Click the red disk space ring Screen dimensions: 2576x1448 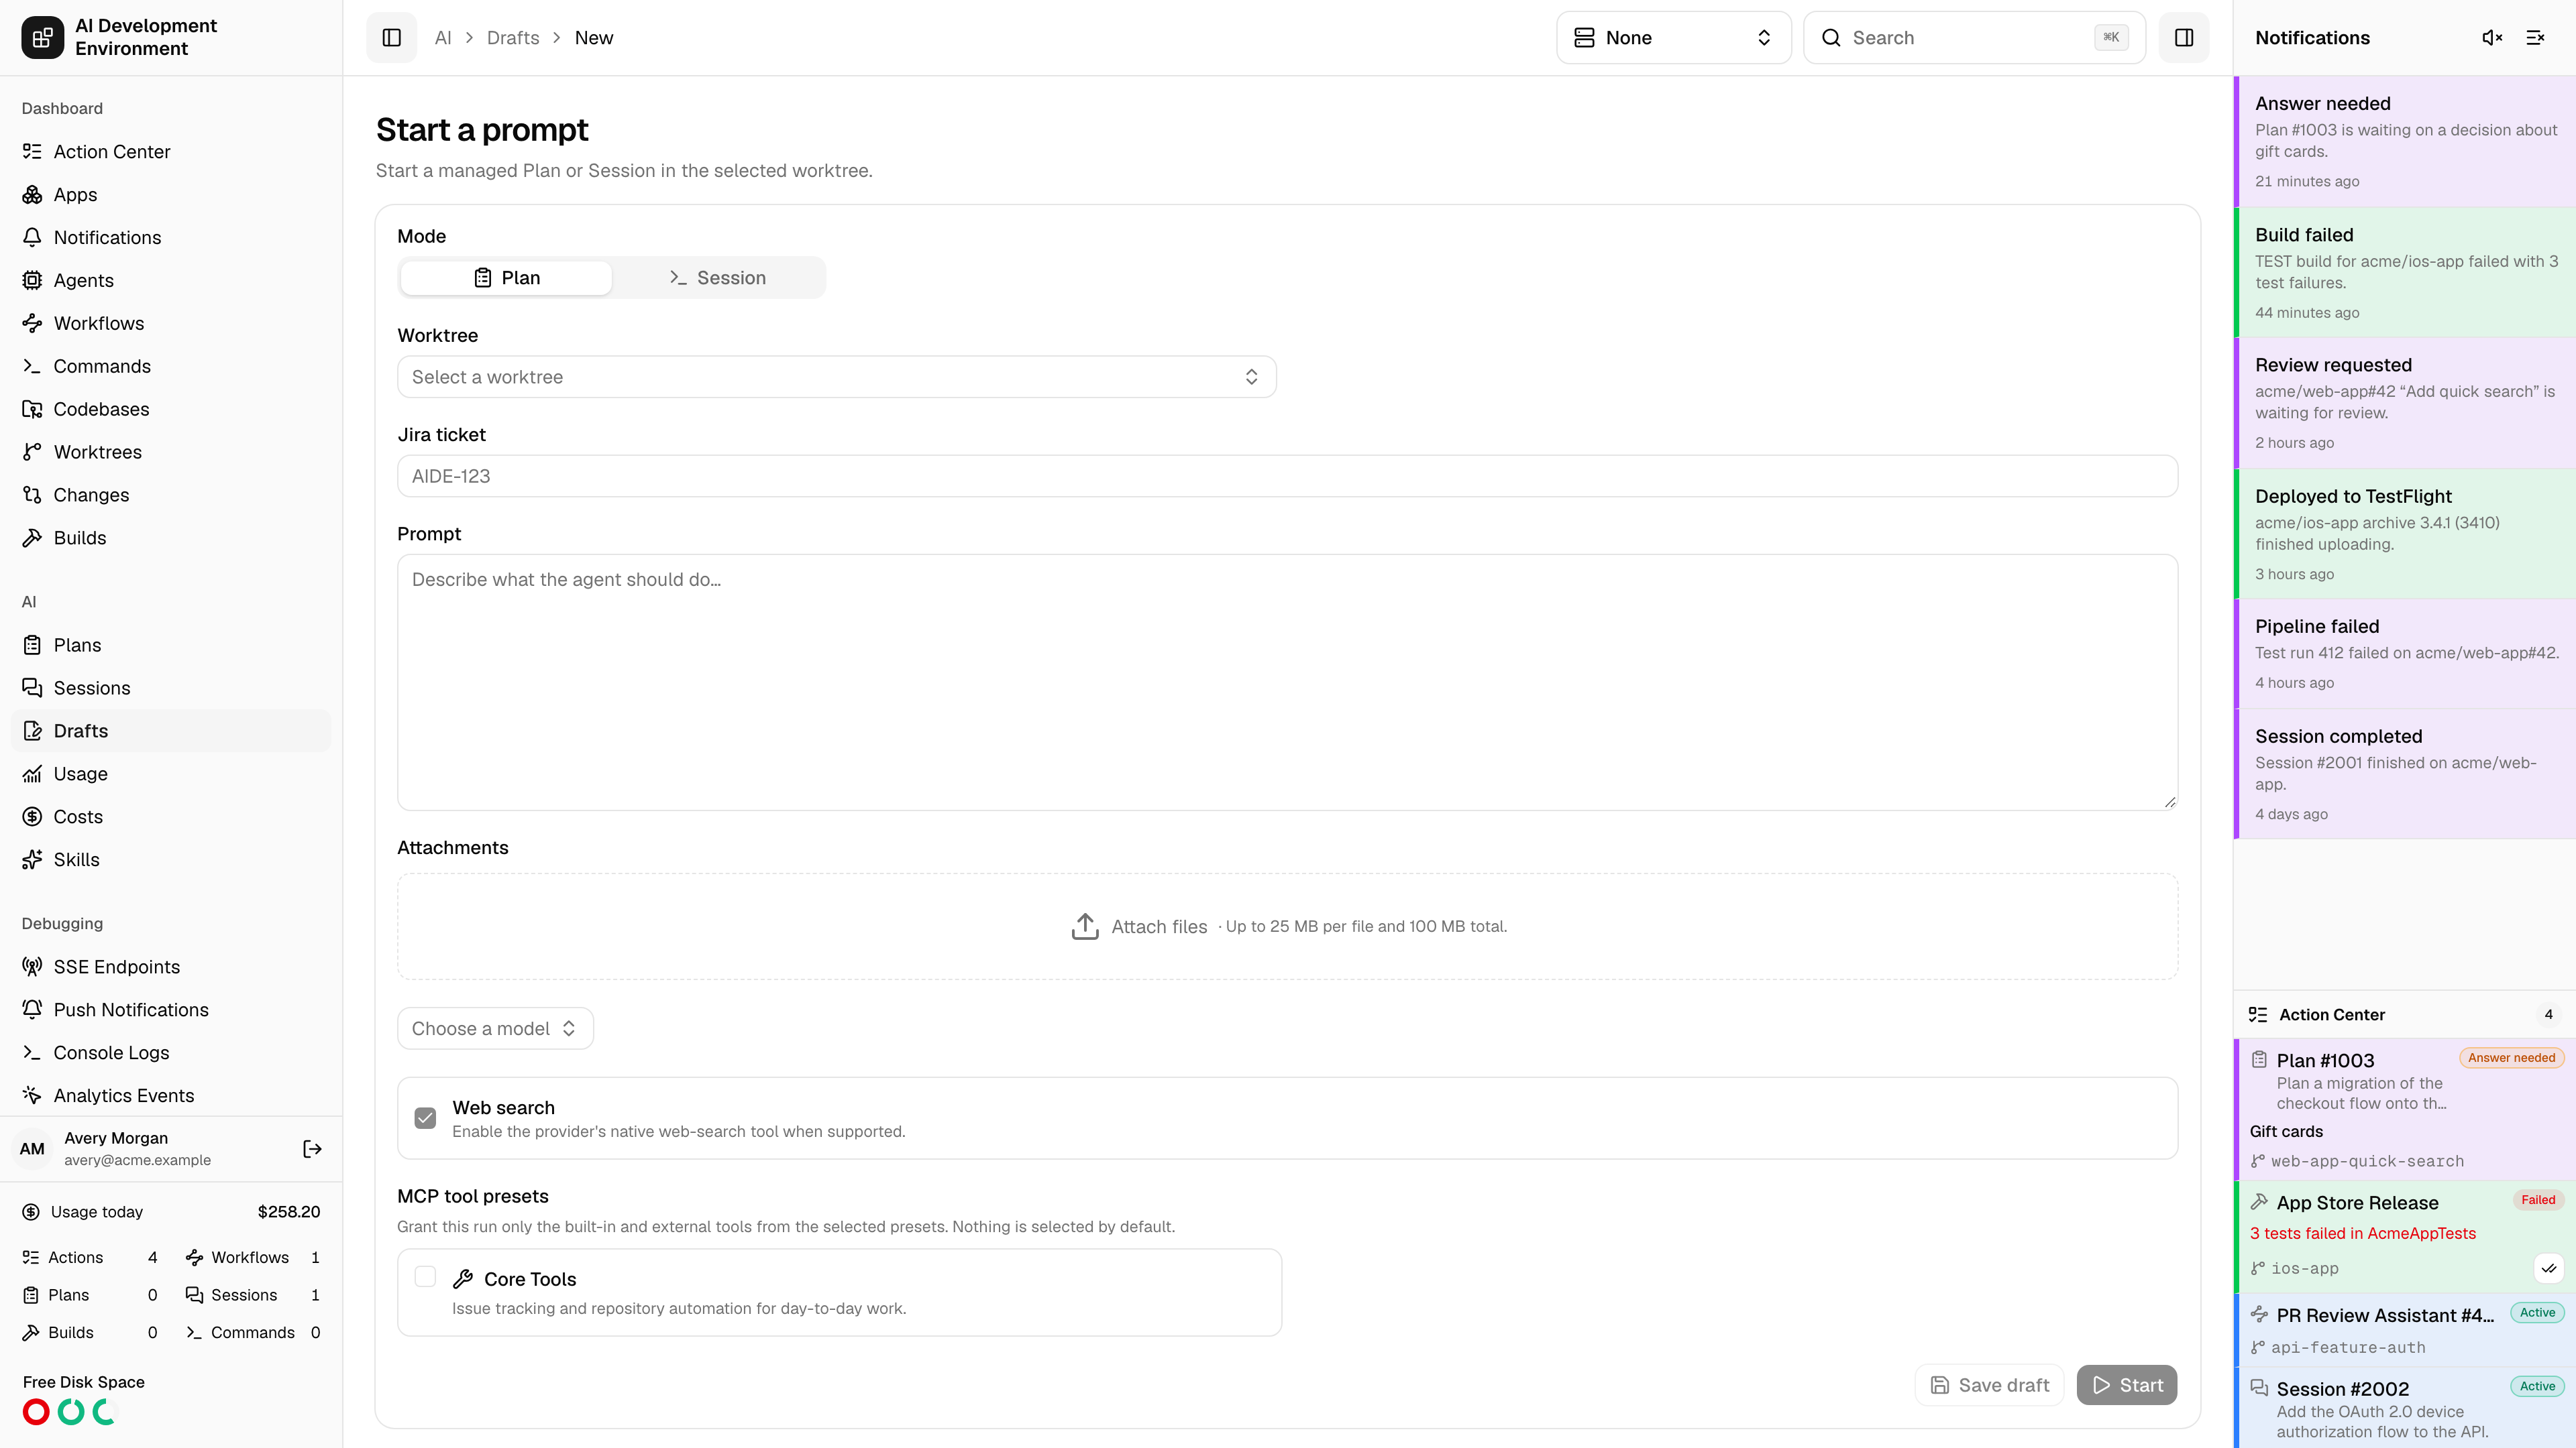click(36, 1412)
